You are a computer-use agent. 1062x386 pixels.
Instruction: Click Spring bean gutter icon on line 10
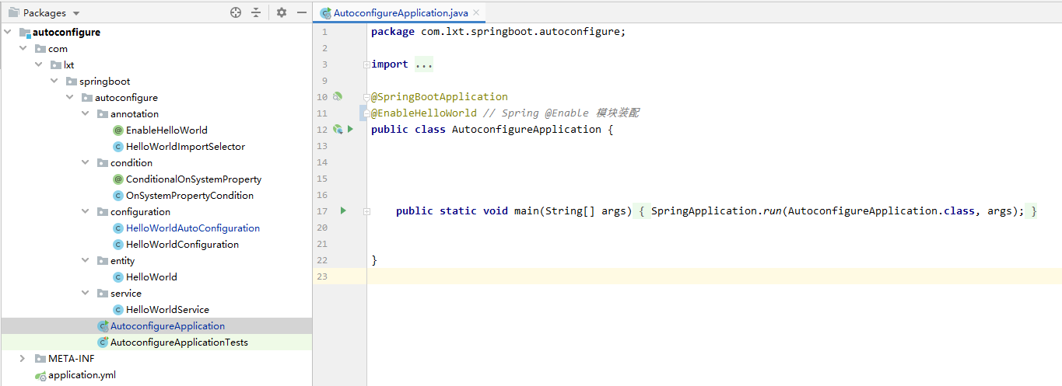pyautogui.click(x=338, y=96)
